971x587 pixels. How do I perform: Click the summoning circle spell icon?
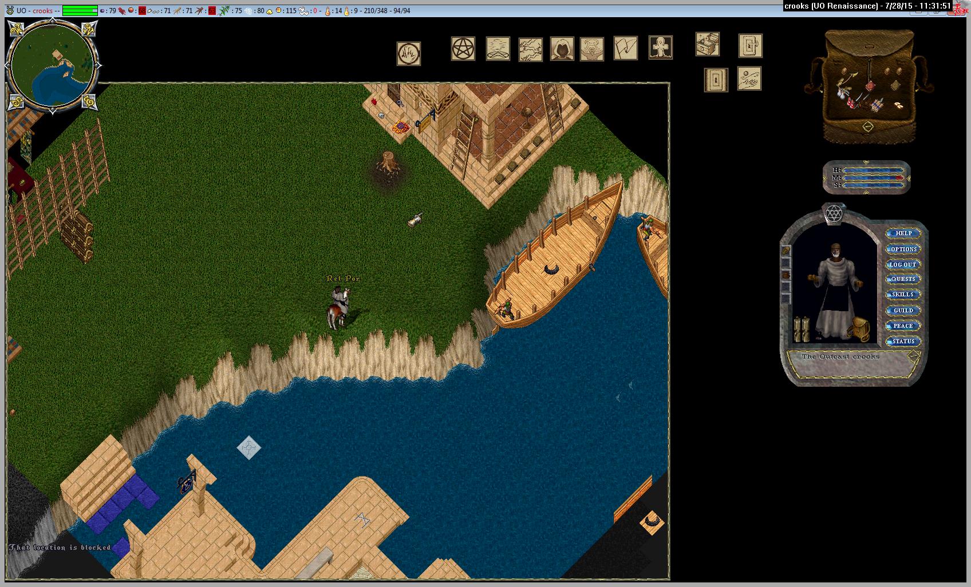tap(498, 49)
